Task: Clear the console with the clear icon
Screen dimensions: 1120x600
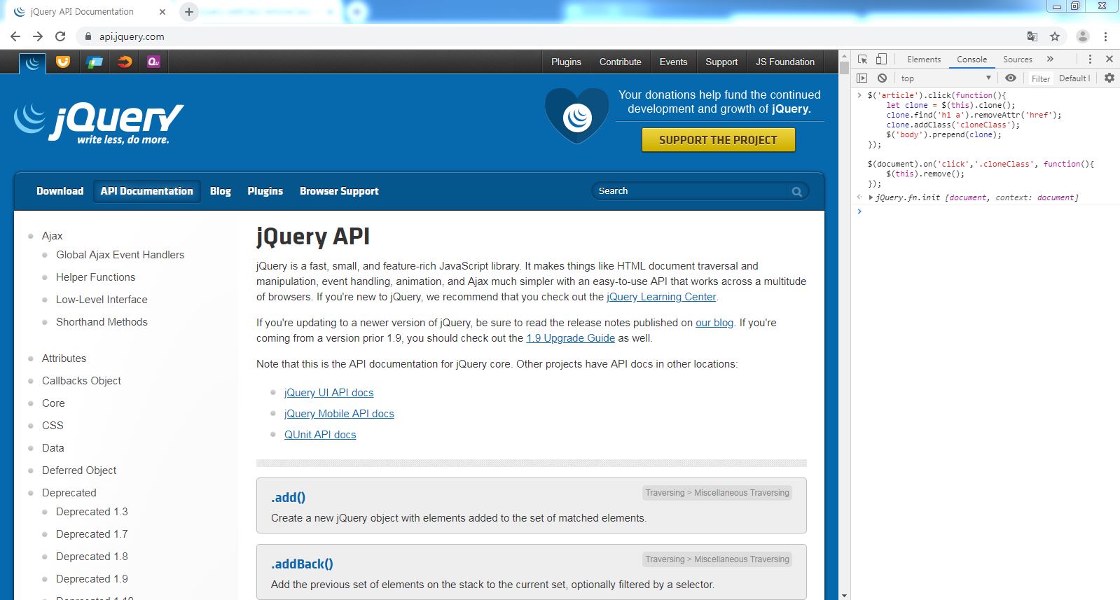Action: pyautogui.click(x=882, y=78)
